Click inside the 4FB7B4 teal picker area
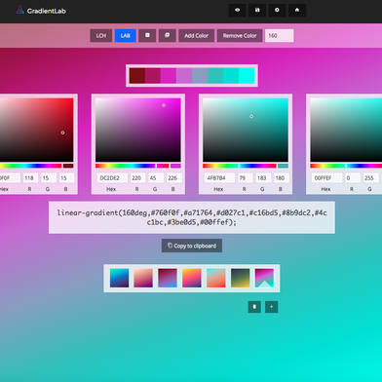This screenshot has height=382, width=382. tap(246, 130)
